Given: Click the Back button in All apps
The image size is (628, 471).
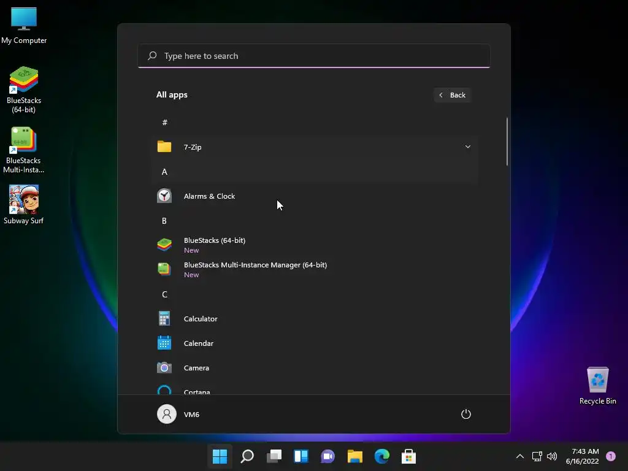Looking at the screenshot, I should pyautogui.click(x=452, y=95).
